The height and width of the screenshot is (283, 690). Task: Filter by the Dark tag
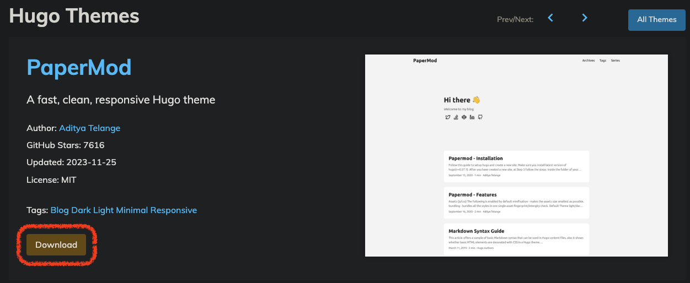tap(81, 210)
